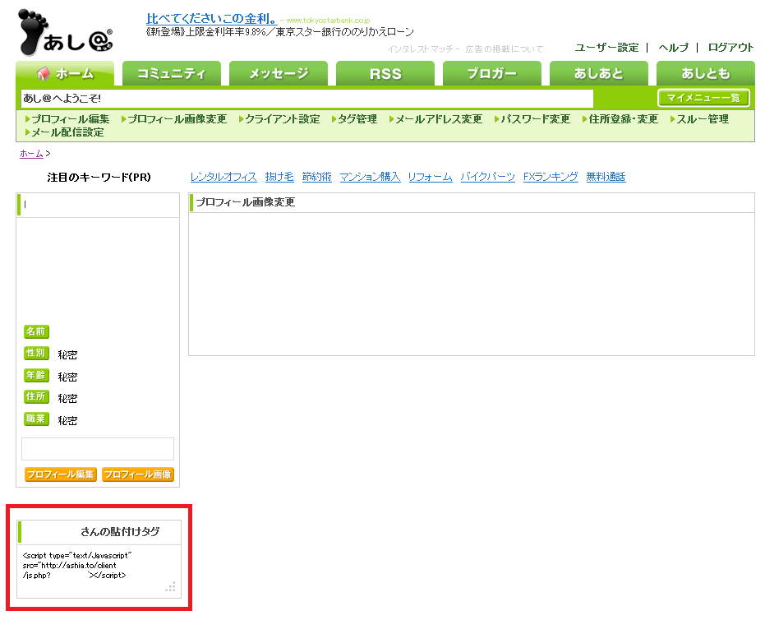Open the メッセージ tab
The image size is (765, 620).
coord(279,74)
